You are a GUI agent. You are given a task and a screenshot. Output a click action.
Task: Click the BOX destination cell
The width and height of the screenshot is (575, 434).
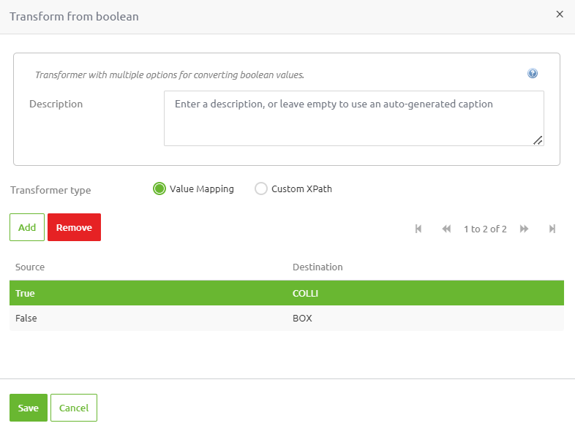(x=302, y=319)
